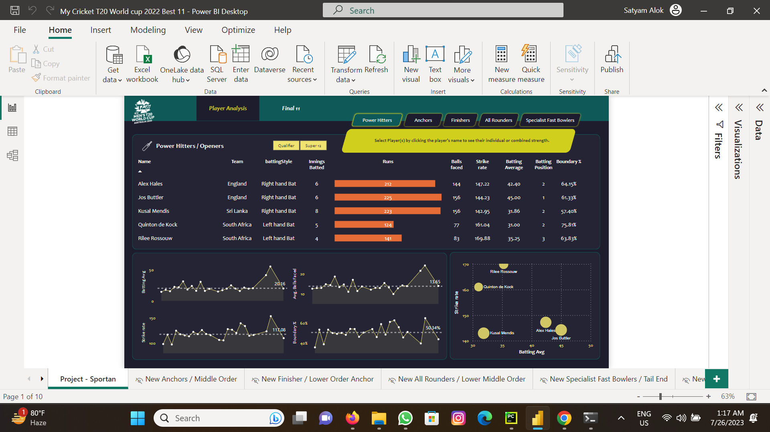Add a new report page with plus button
The image size is (770, 432).
click(x=716, y=379)
